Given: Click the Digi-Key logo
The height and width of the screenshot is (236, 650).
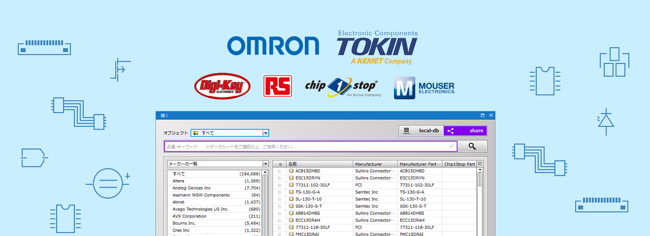Looking at the screenshot, I should pyautogui.click(x=223, y=87).
